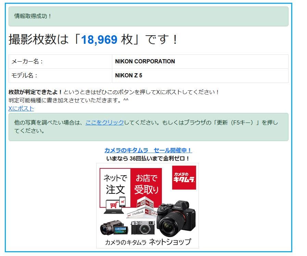Click the red カメラのキタムラ logo
This screenshot has width=307, height=256.
184,177
